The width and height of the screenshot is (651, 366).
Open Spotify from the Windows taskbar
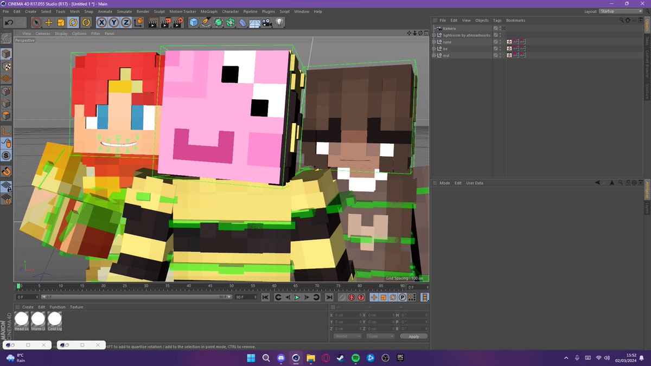[355, 358]
